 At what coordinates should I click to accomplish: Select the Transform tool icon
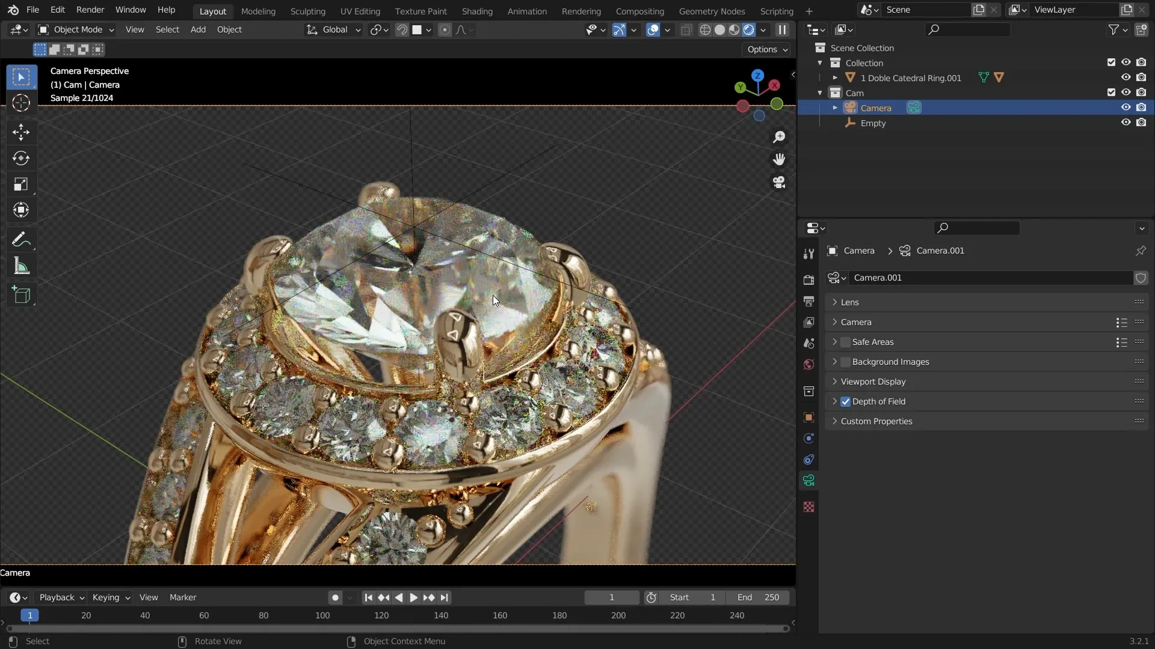[20, 210]
